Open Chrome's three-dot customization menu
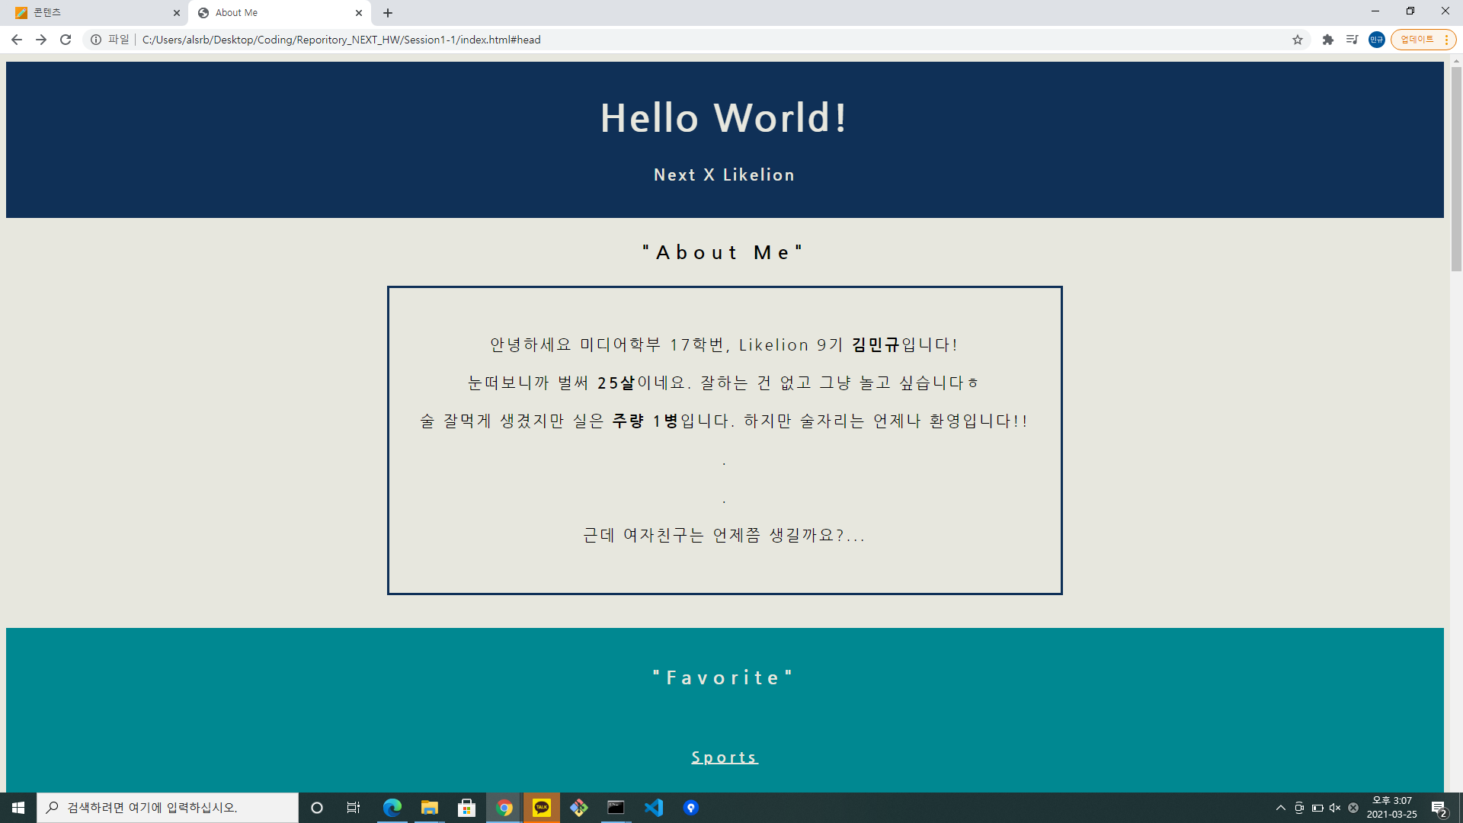 [1448, 40]
